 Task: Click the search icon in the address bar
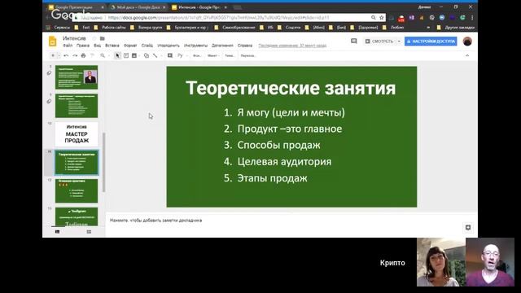pos(374,18)
